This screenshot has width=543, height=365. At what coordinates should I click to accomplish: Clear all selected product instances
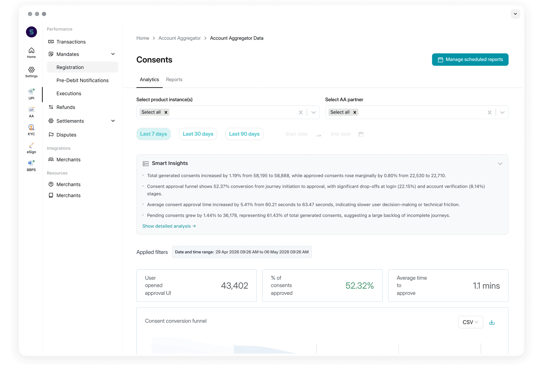(301, 112)
